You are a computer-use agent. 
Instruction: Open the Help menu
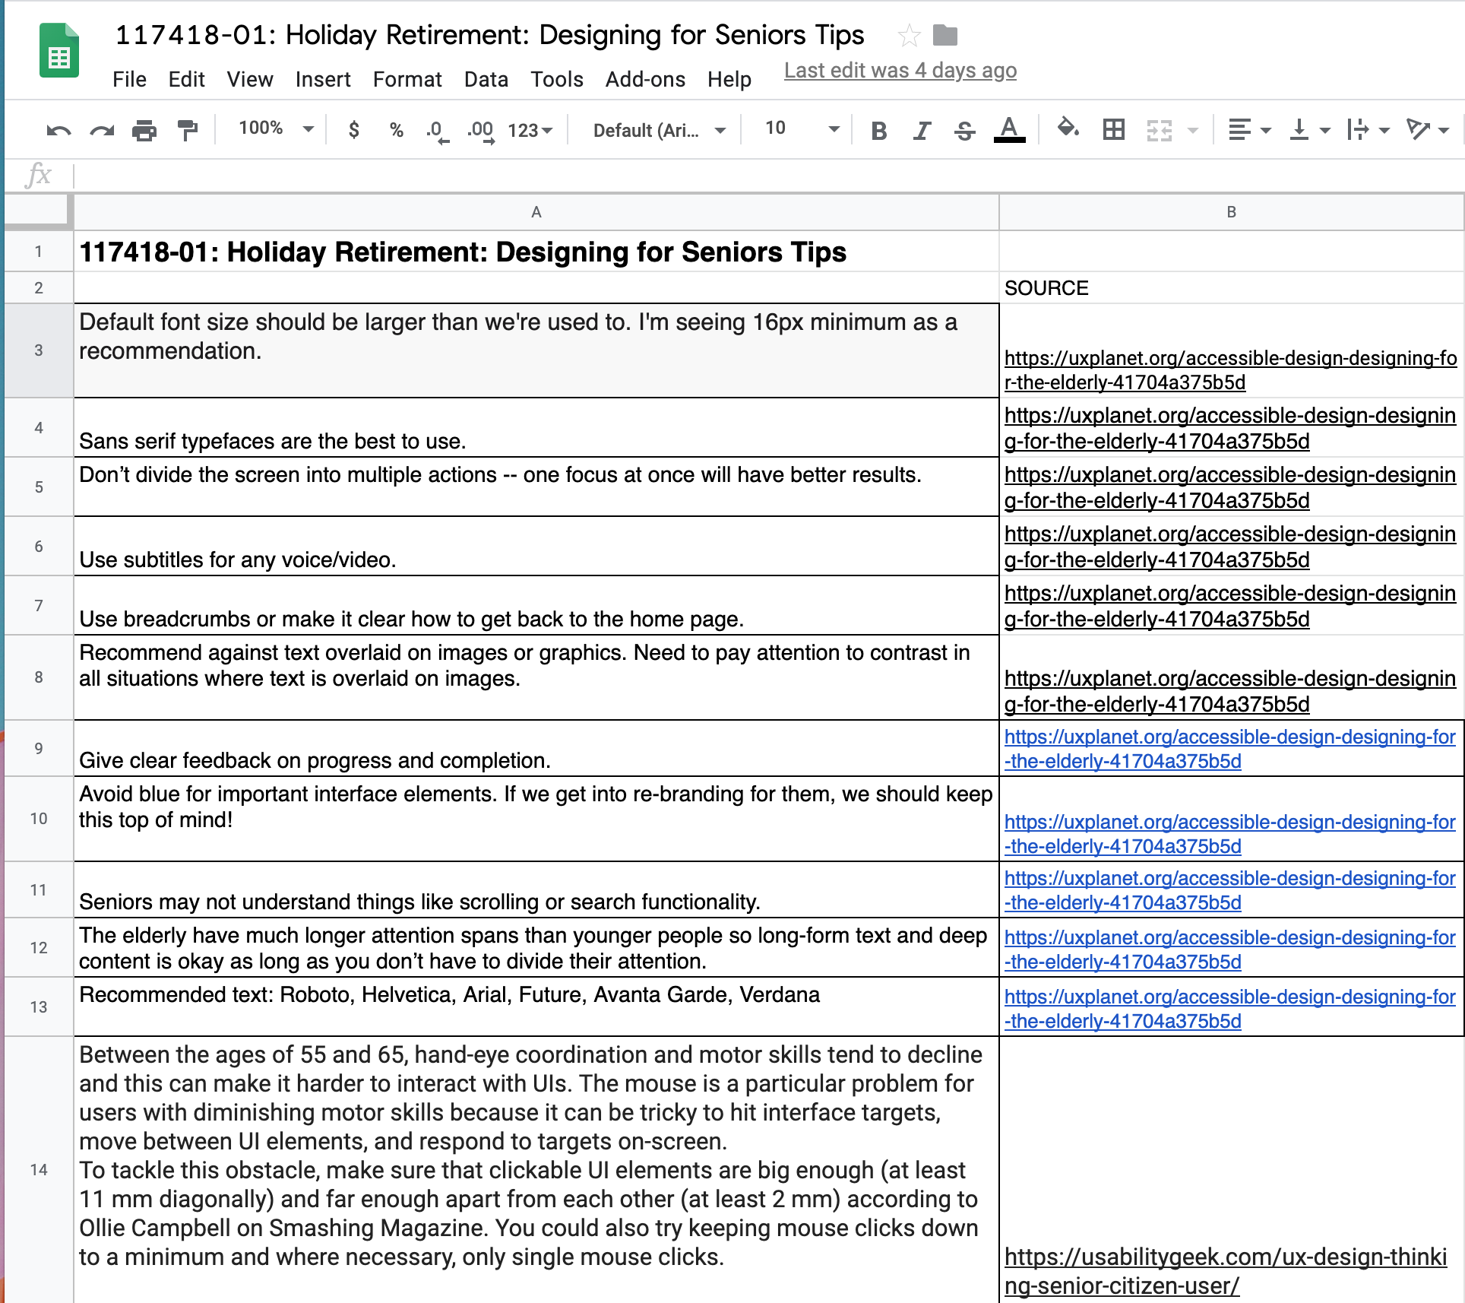[x=729, y=79]
